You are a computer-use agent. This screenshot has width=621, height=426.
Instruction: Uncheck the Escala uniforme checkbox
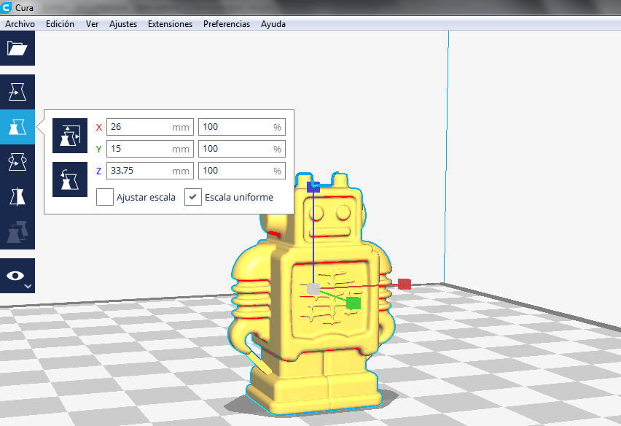[193, 197]
